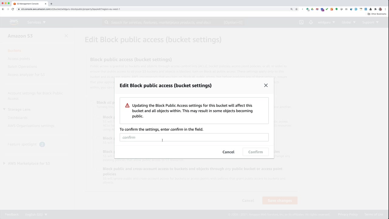Bookmark this page with the star icon

296,9
